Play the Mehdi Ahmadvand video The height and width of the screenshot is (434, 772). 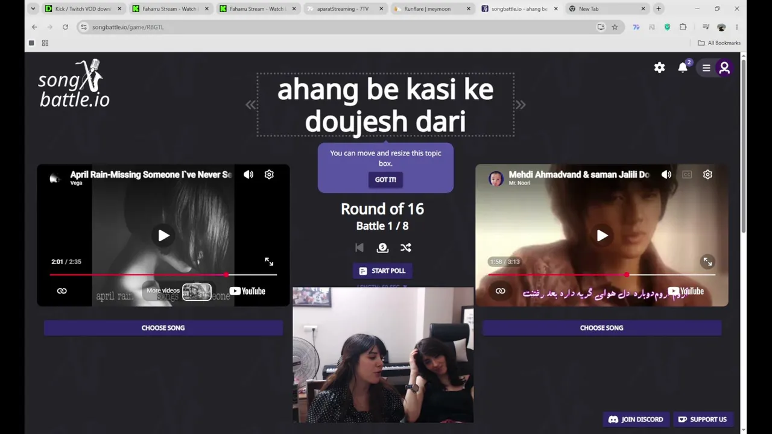(x=602, y=236)
